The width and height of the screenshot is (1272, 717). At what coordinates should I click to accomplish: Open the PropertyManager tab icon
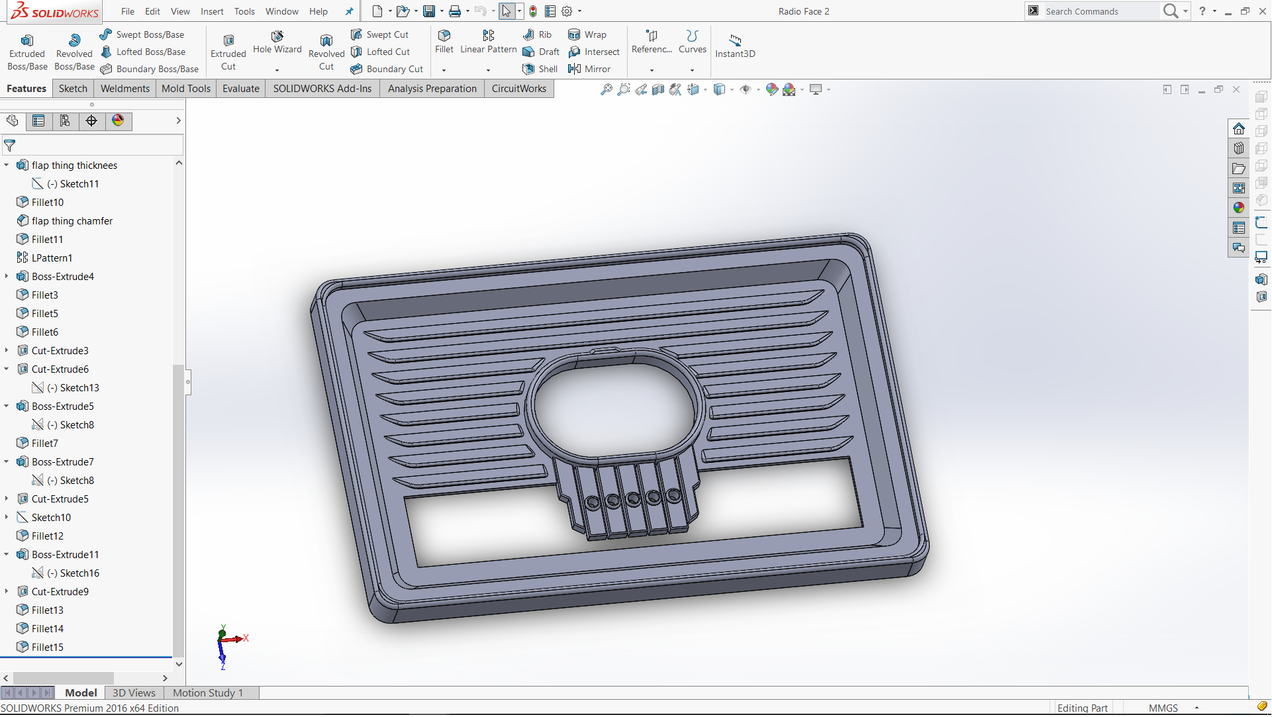tap(38, 120)
